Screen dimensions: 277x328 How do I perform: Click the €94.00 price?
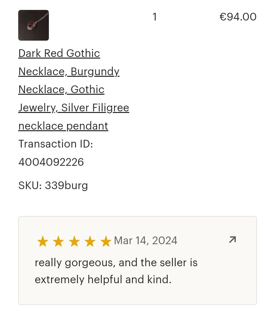[238, 17]
